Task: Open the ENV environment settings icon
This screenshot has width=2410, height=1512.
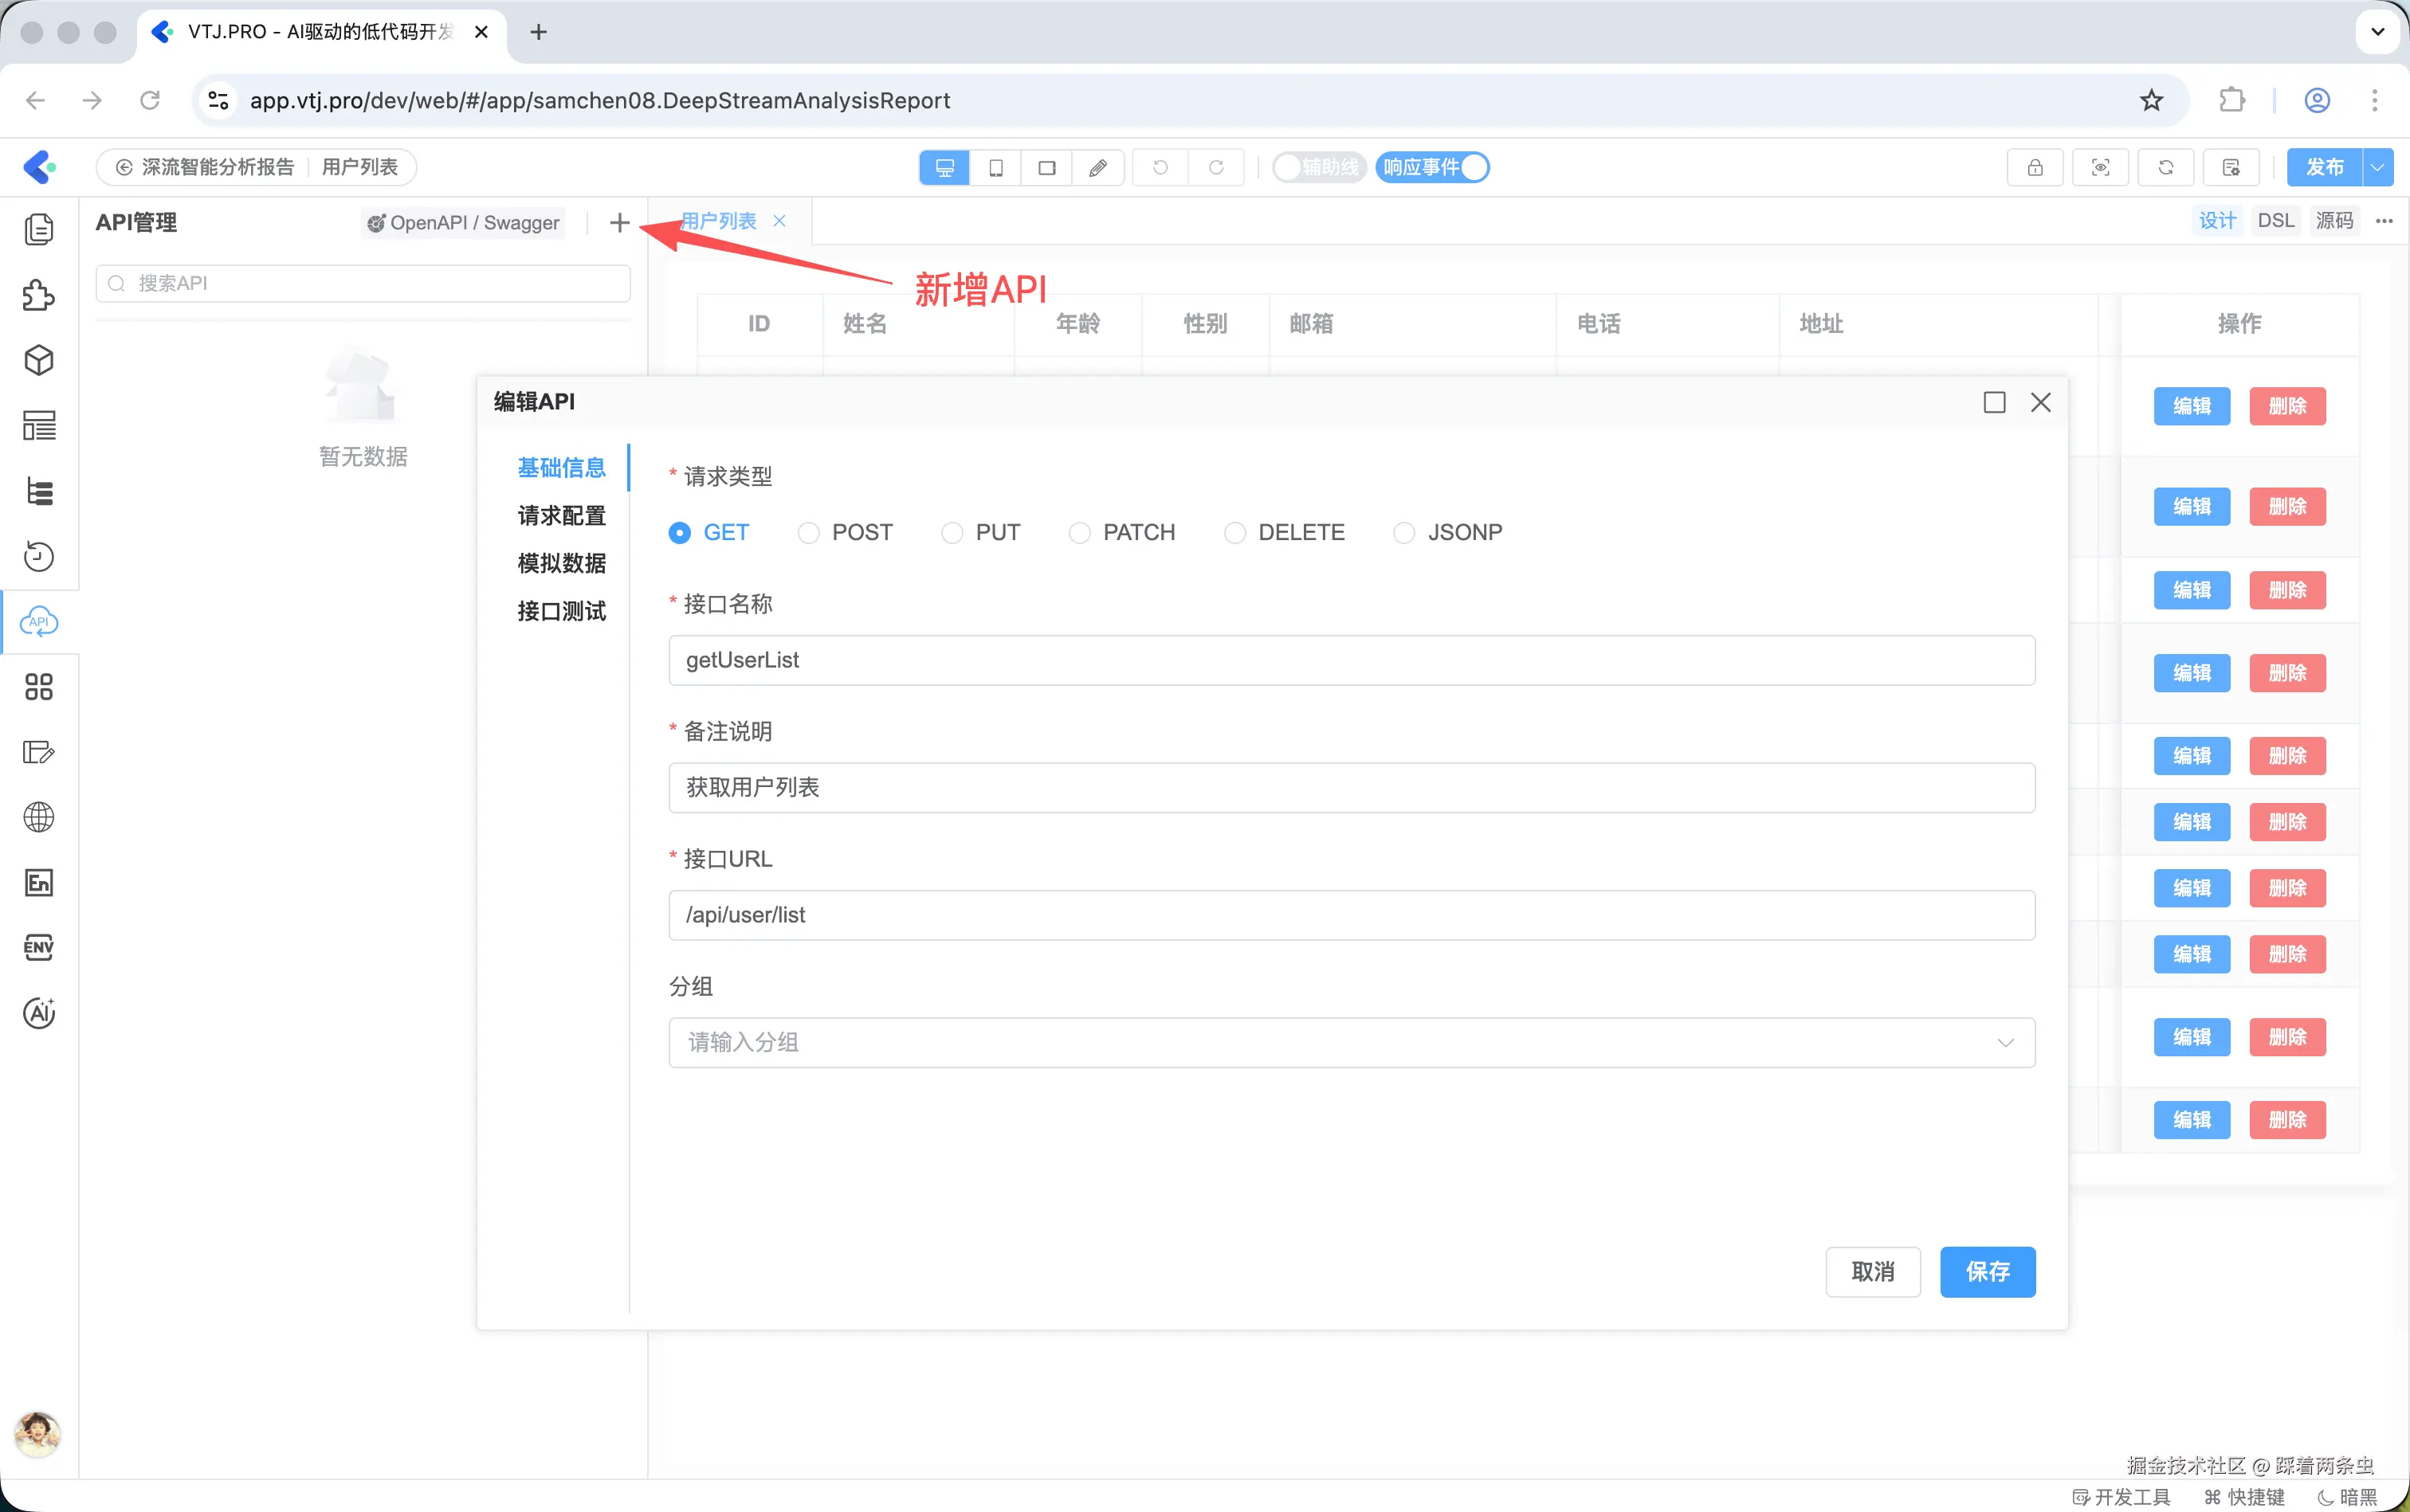Action: (x=39, y=947)
